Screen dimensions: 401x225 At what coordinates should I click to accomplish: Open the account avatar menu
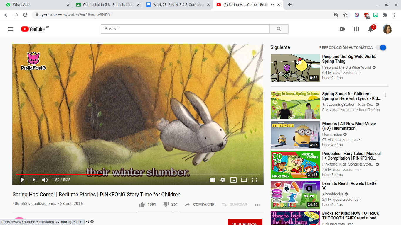tap(387, 29)
